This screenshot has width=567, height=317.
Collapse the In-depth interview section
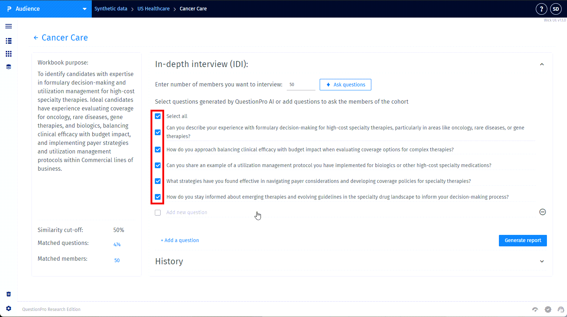542,65
